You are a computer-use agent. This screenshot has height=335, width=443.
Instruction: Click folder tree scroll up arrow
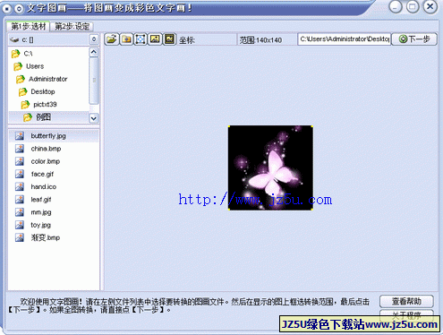tap(94, 52)
